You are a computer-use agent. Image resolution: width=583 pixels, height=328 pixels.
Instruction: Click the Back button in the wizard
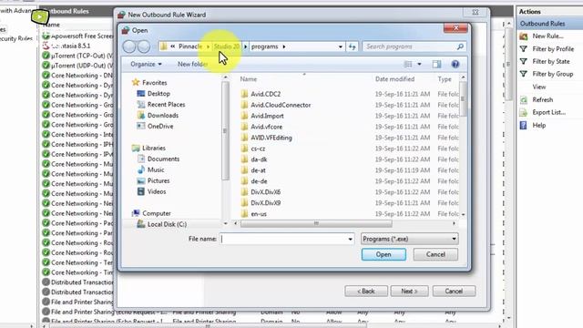point(366,292)
